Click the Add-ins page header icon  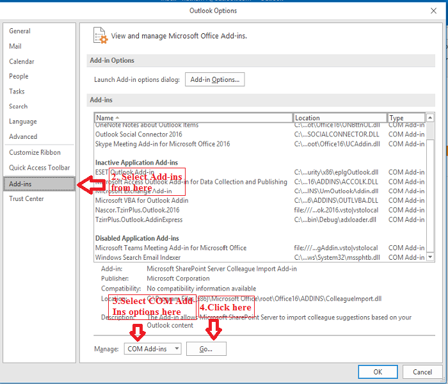[99, 35]
